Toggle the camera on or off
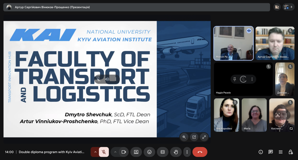The image size is (298, 160). pos(124,152)
